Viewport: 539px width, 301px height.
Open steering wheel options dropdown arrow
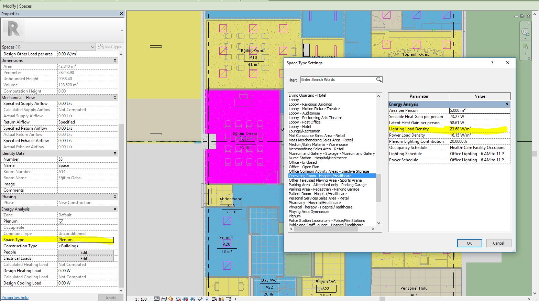click(525, 39)
